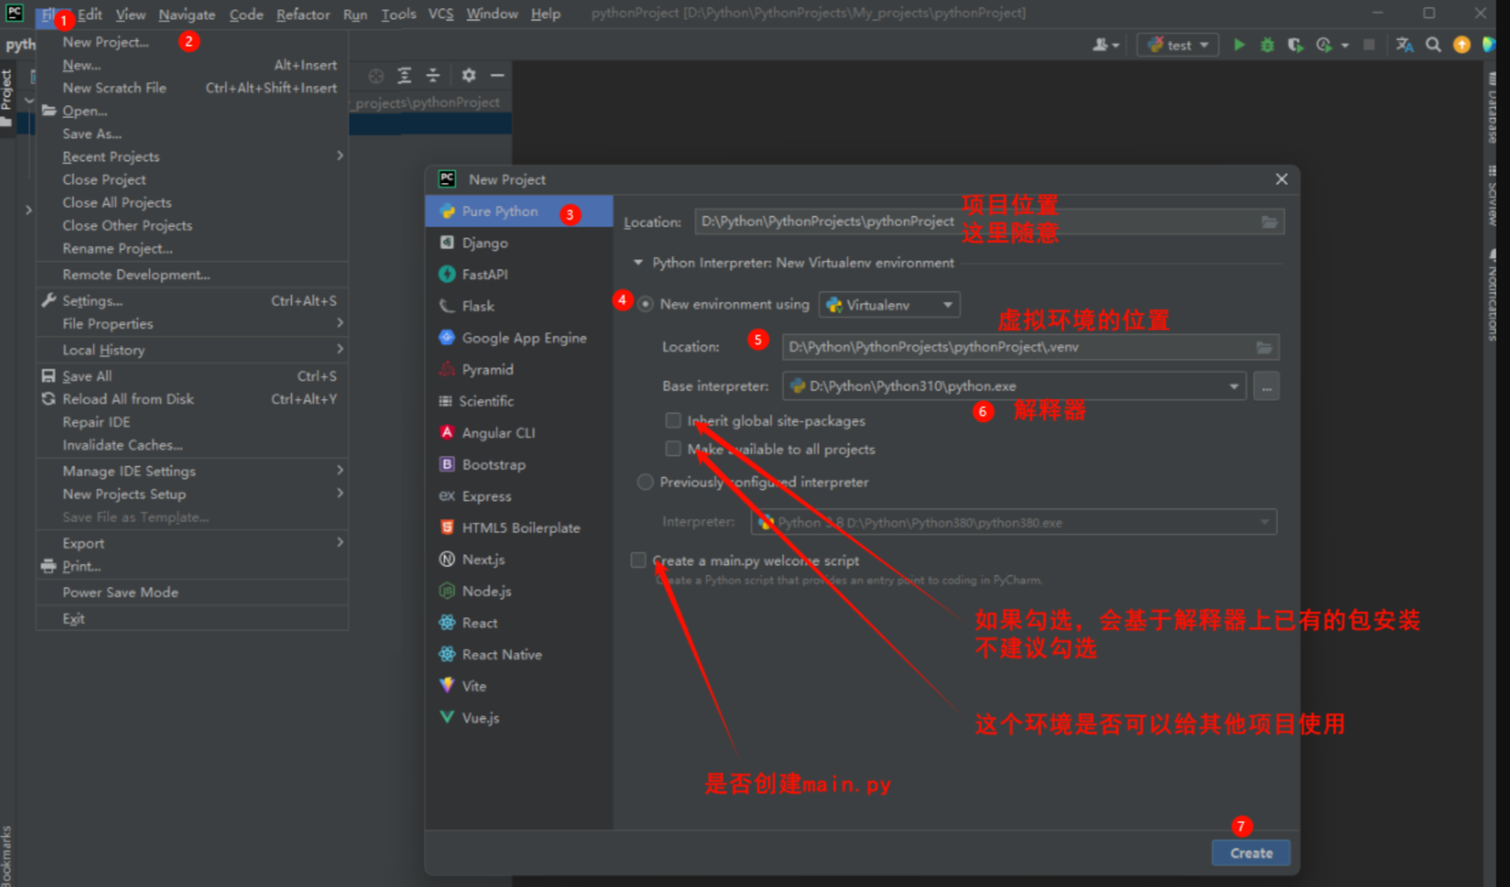1510x887 pixels.
Task: Check Create a main.py welcome script
Action: [x=639, y=560]
